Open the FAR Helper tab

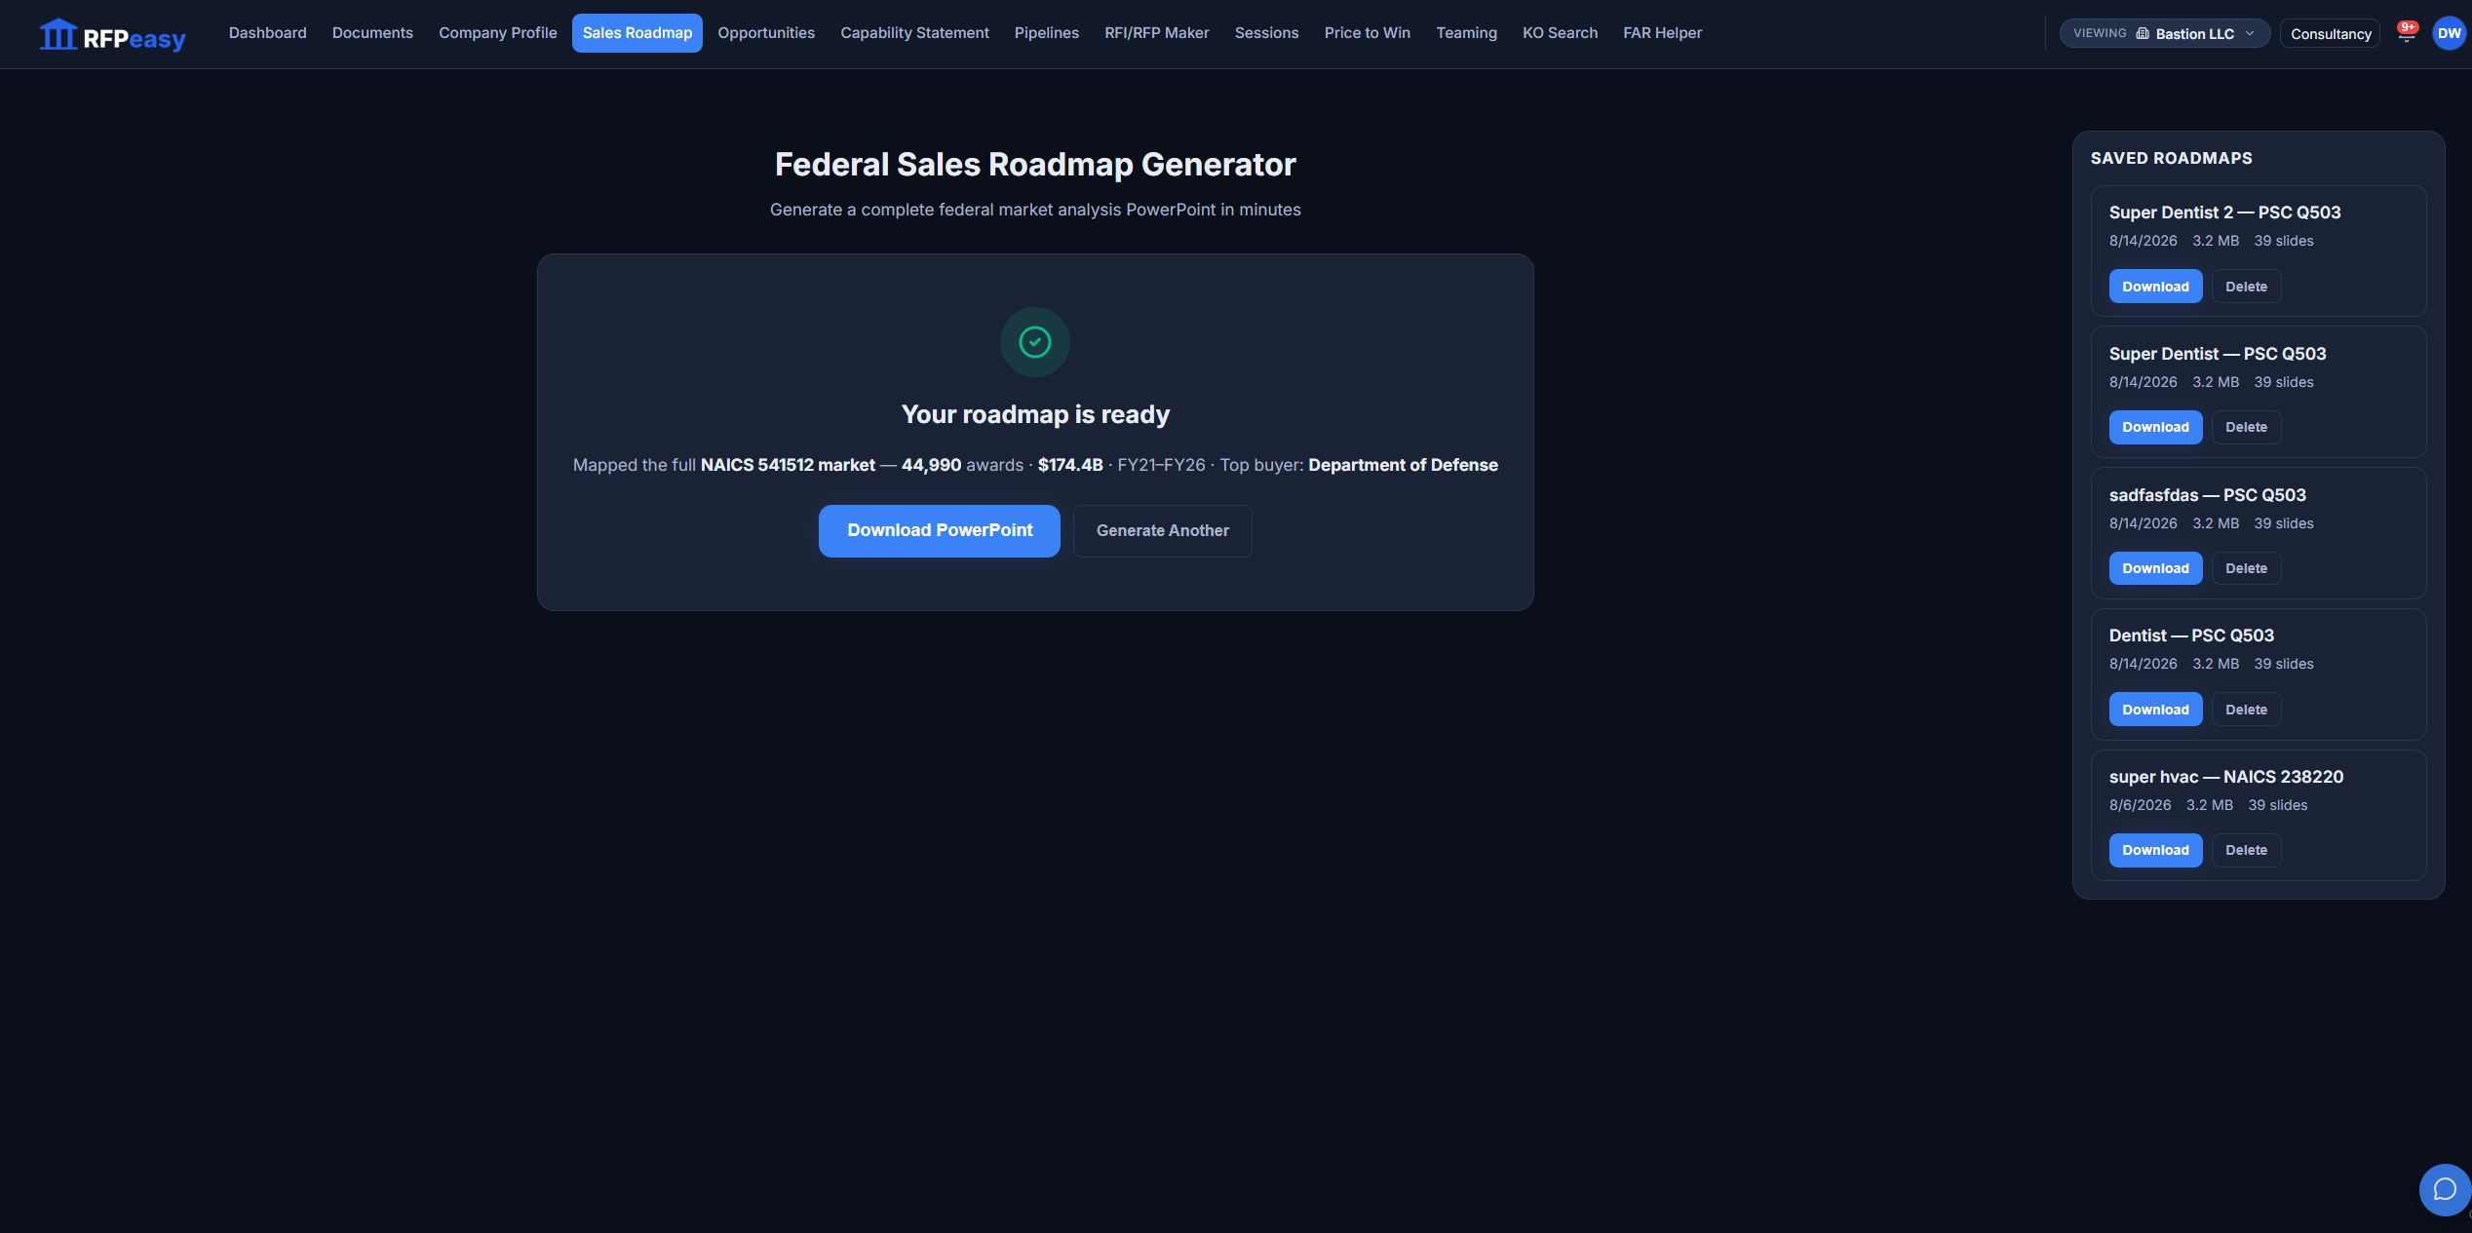(x=1662, y=33)
